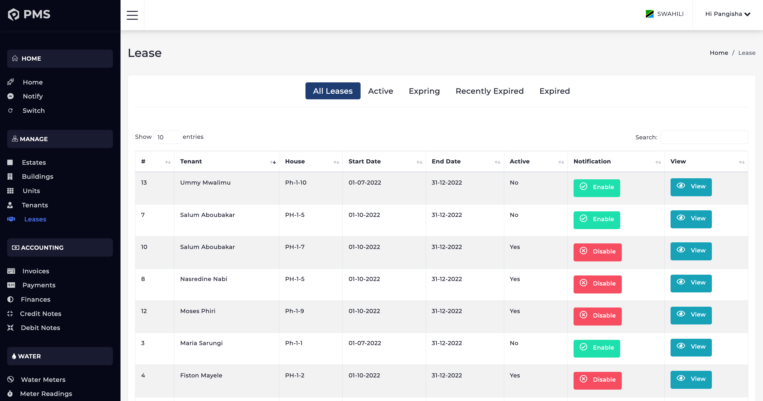Switch language via Swahili flag
Viewport: 763px width, 401px height.
point(649,14)
